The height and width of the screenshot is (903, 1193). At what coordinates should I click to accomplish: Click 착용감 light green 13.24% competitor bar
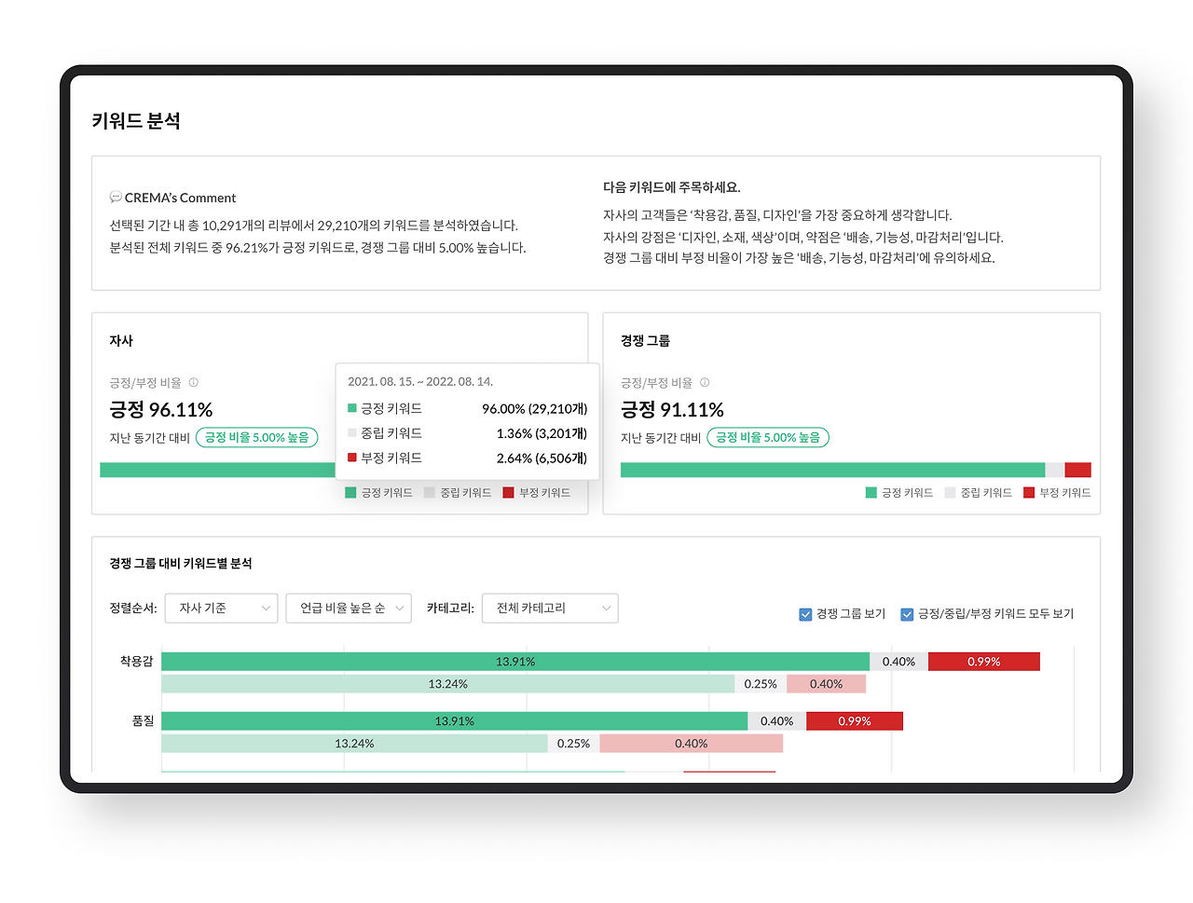point(448,684)
